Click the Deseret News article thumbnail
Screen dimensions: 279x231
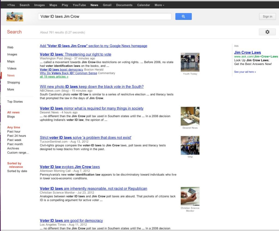[190, 116]
